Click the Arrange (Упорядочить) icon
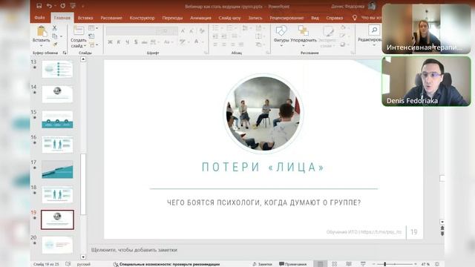The height and width of the screenshot is (267, 475). pyautogui.click(x=303, y=31)
